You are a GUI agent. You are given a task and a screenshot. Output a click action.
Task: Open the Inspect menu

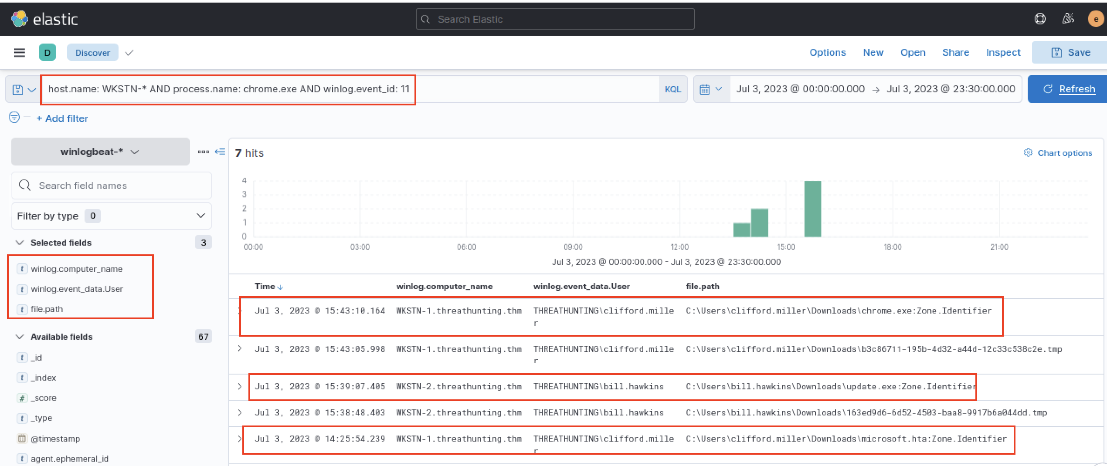[x=1003, y=52]
